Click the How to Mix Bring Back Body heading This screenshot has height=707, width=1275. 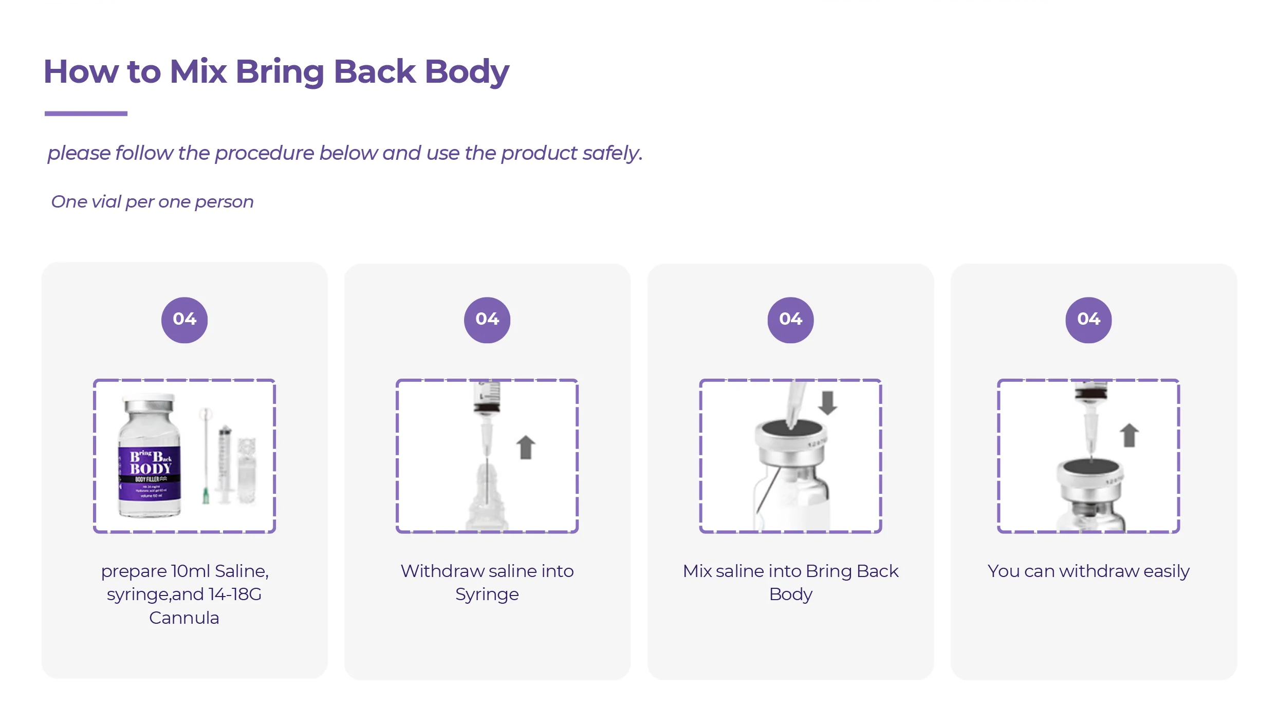pyautogui.click(x=276, y=71)
